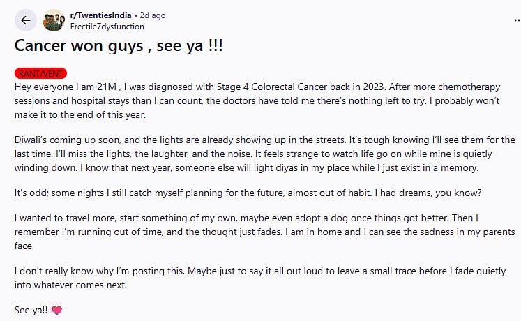
Task: Click the word chemotherapy in the post
Action: coord(471,87)
